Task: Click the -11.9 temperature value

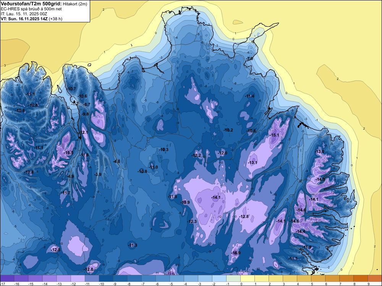Action: [x=307, y=247]
